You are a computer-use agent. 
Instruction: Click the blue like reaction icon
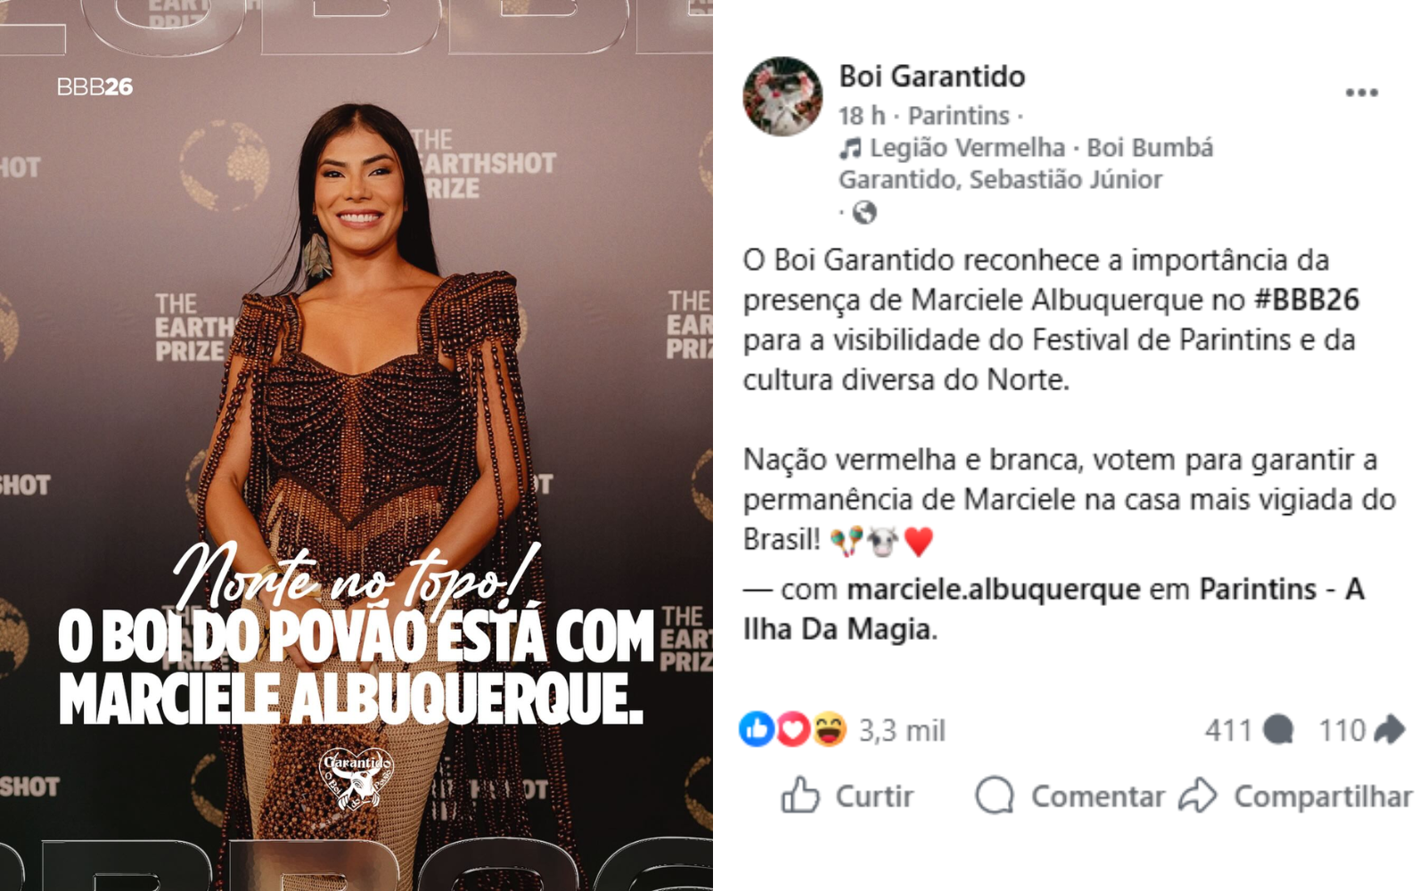757,730
